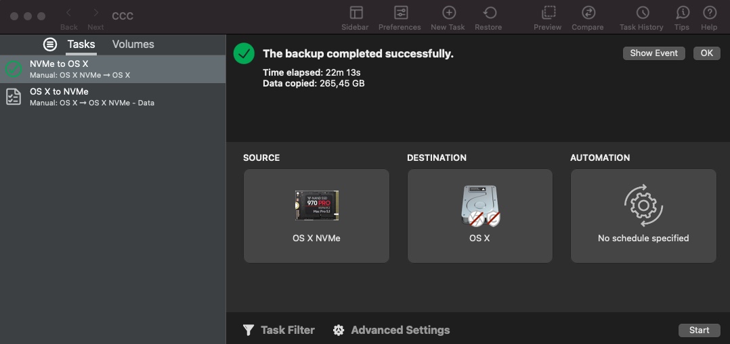
Task: Start the backup task
Action: 700,330
